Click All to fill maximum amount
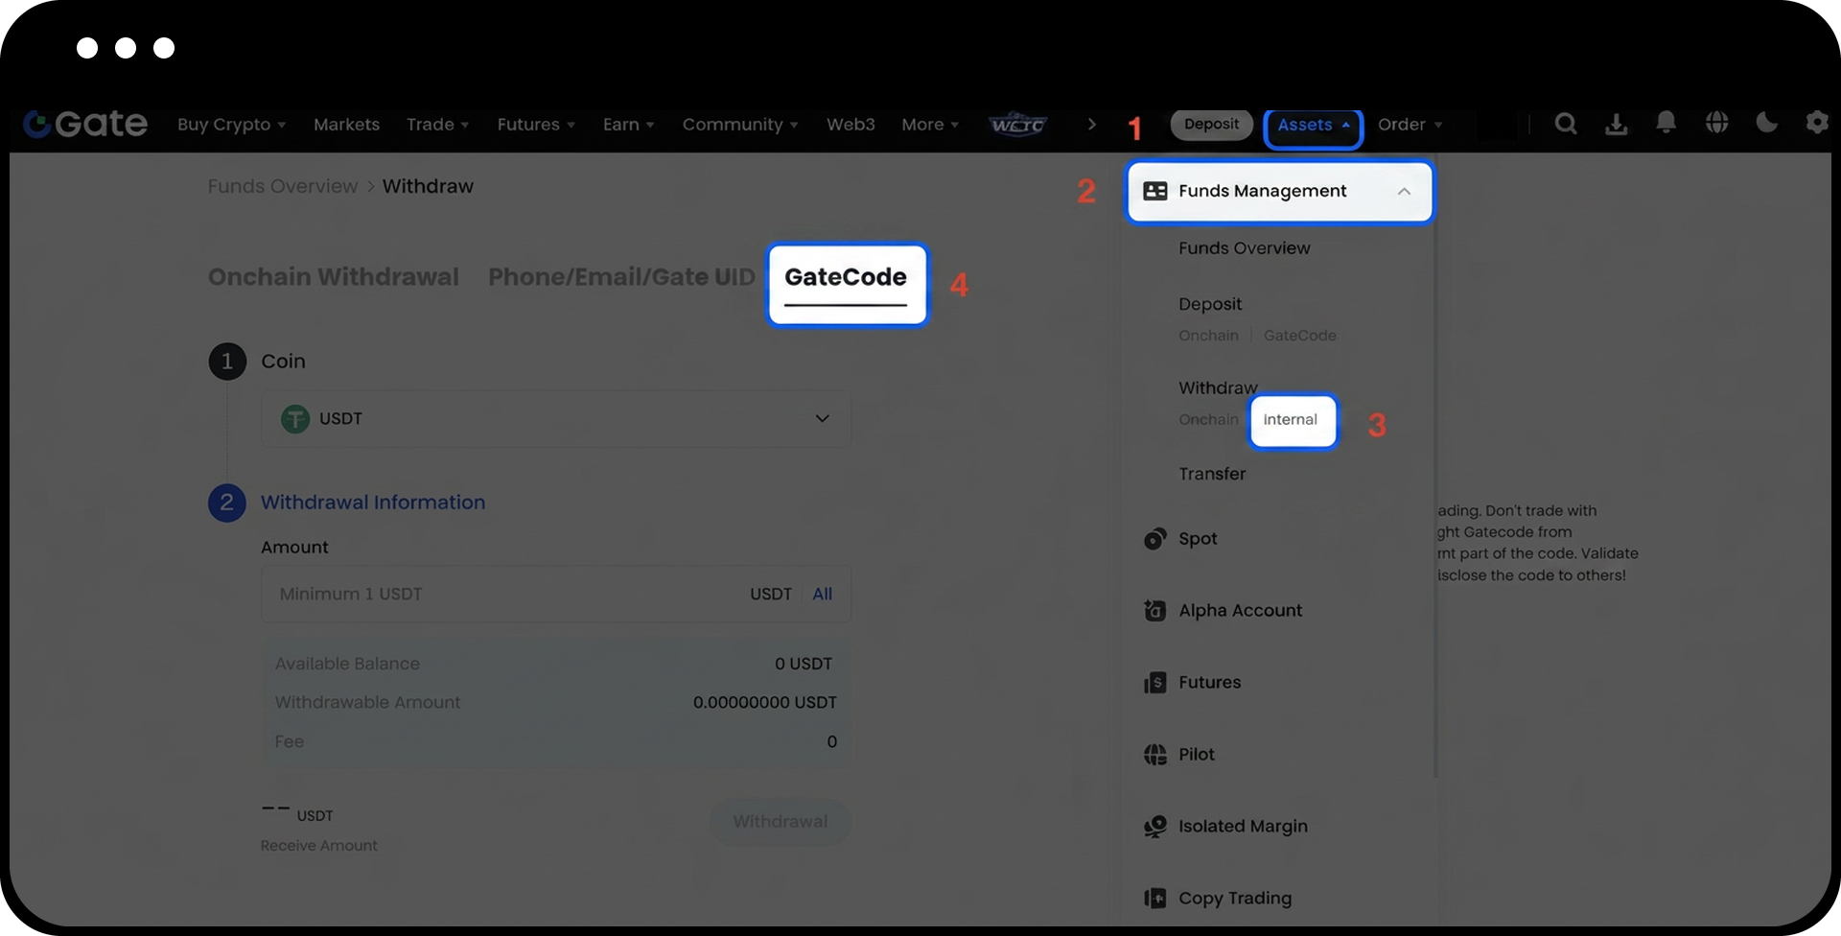Screen dimensions: 1841x936 (822, 595)
